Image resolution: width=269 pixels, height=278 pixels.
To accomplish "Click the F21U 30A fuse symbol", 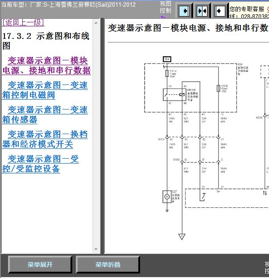I will click(x=167, y=73).
